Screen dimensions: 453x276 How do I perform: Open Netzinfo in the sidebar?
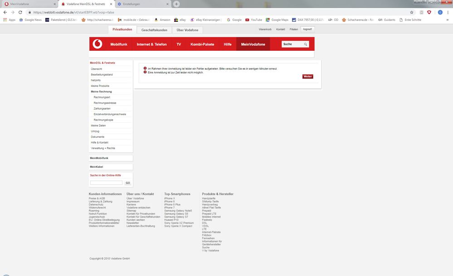96,80
